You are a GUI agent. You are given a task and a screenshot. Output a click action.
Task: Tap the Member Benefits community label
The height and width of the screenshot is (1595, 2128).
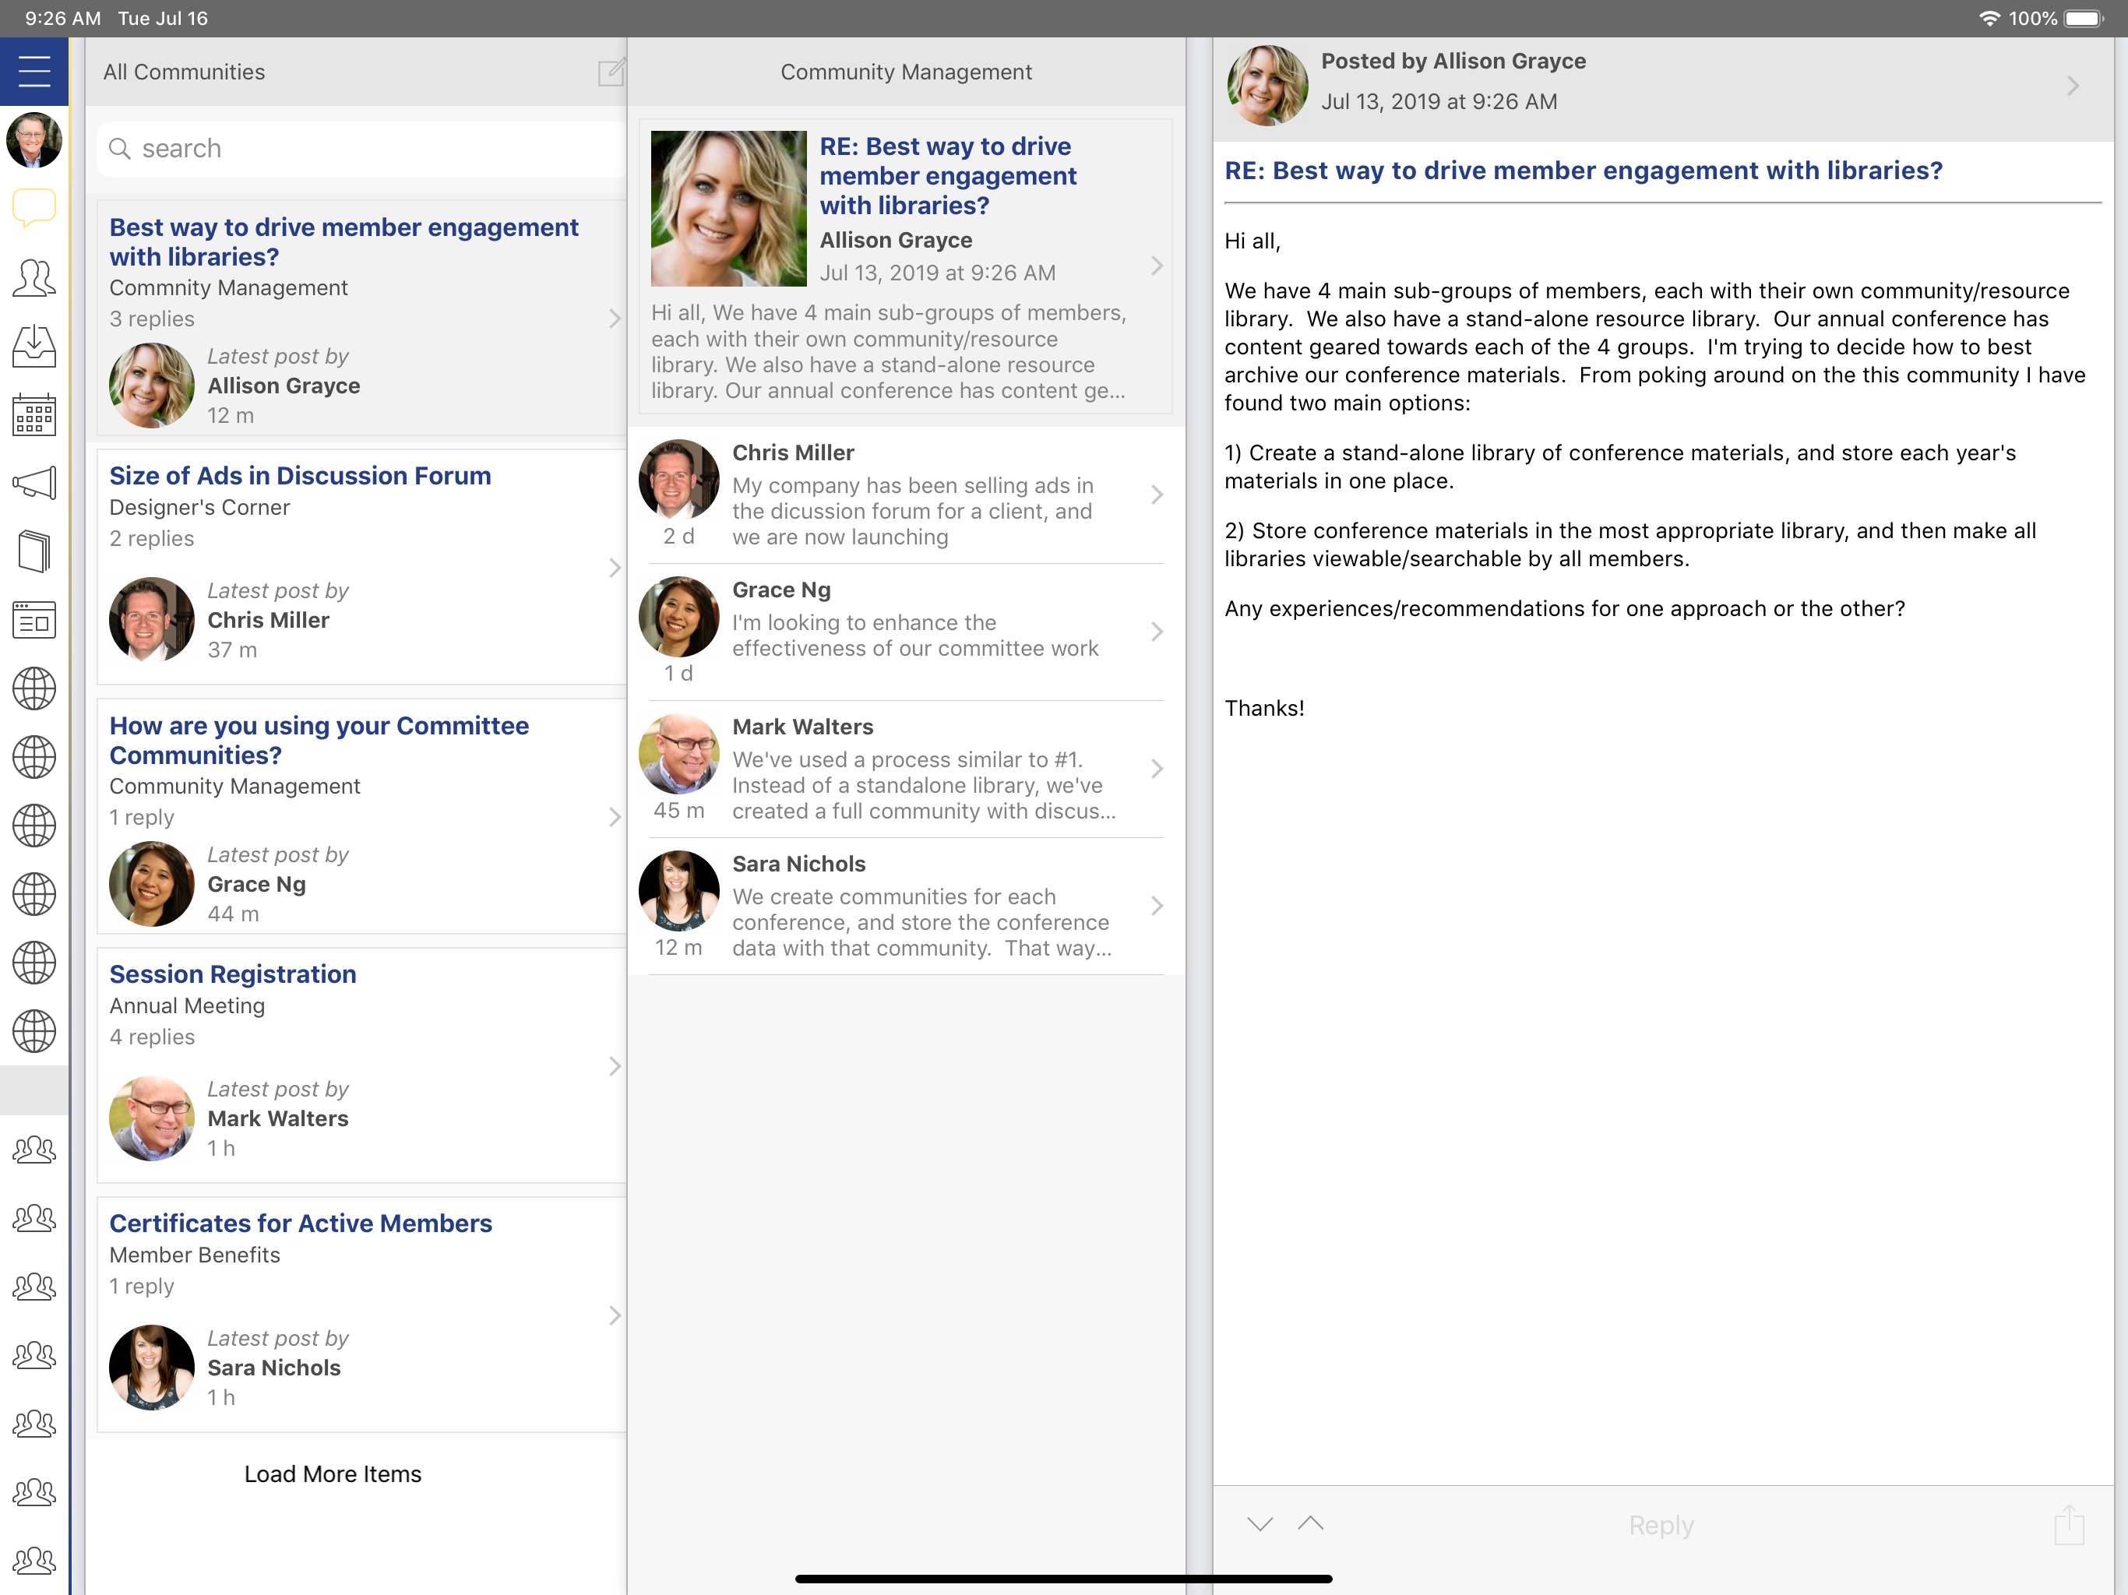tap(194, 1255)
